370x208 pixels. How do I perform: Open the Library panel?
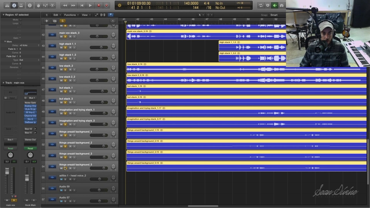point(7,5)
